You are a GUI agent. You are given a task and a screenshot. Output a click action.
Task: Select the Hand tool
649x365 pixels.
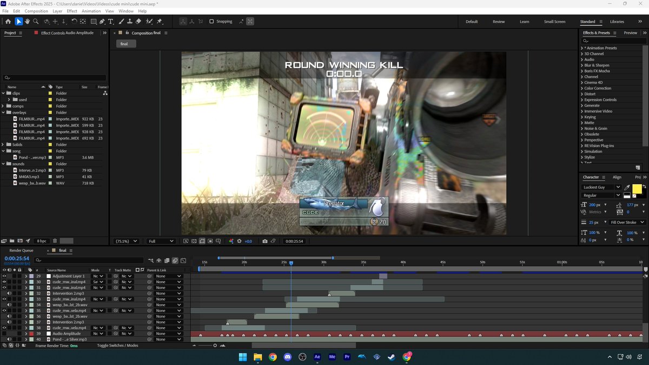(27, 22)
